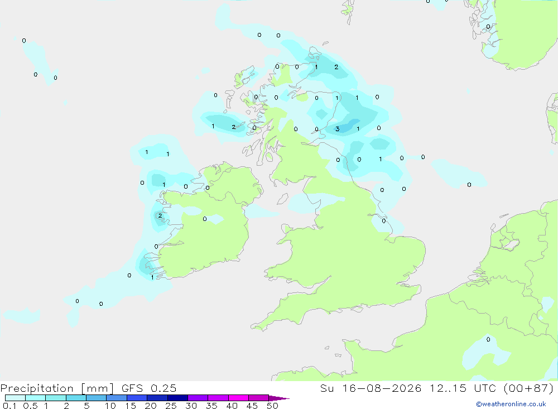Image resolution: width=558 pixels, height=409 pixels.
Task: Click the "5" legend scale label
Action: 86,406
